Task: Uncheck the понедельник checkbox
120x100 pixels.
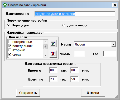Action: [x=10, y=46]
